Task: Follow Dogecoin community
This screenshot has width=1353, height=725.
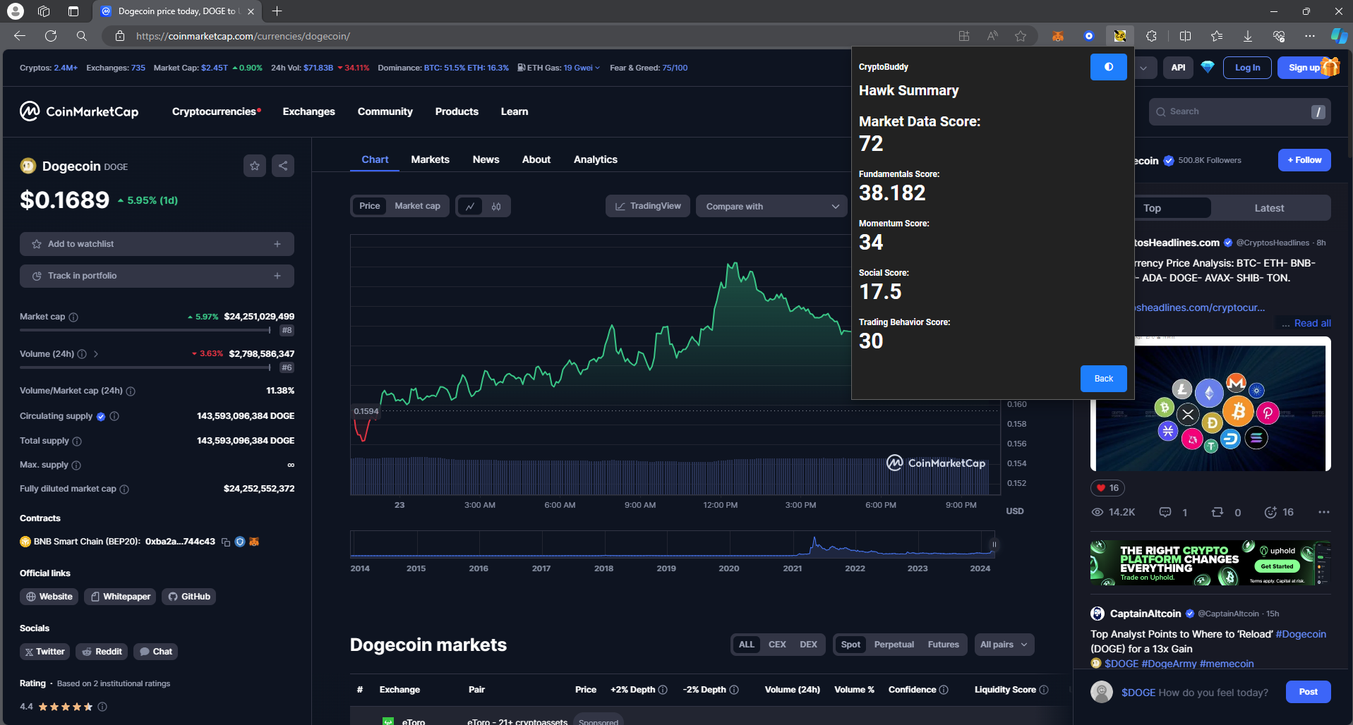Action: (x=1304, y=160)
